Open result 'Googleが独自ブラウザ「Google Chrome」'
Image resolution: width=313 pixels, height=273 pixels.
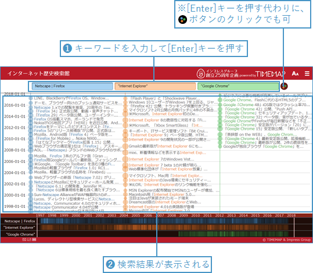point(263,147)
